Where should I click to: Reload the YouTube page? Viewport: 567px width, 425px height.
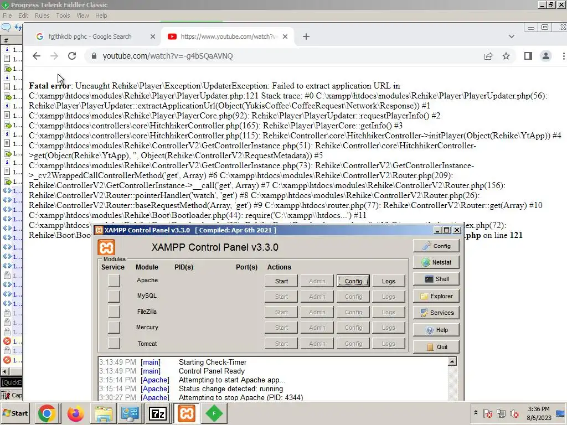tap(72, 56)
